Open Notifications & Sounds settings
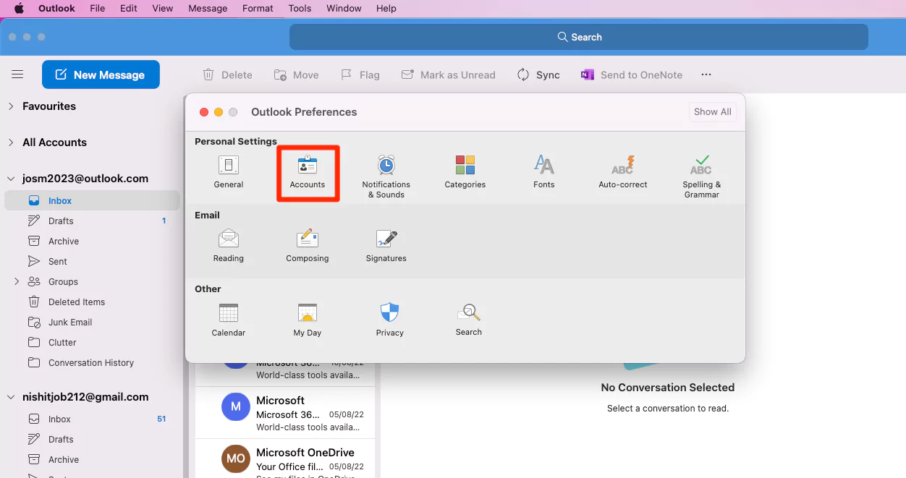 [x=386, y=172]
